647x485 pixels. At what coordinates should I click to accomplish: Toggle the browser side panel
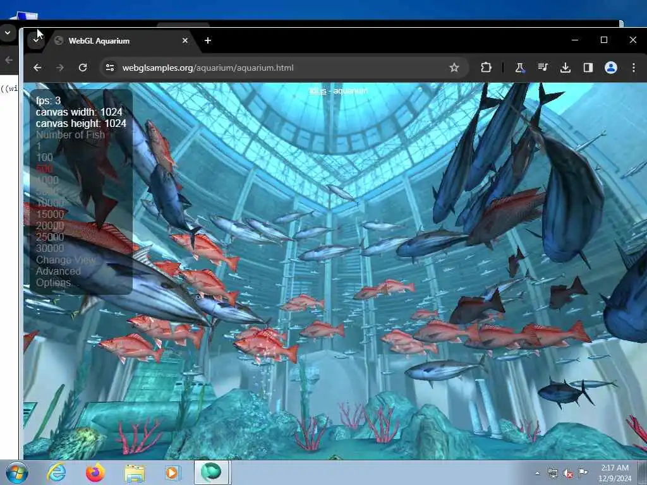[x=588, y=68]
